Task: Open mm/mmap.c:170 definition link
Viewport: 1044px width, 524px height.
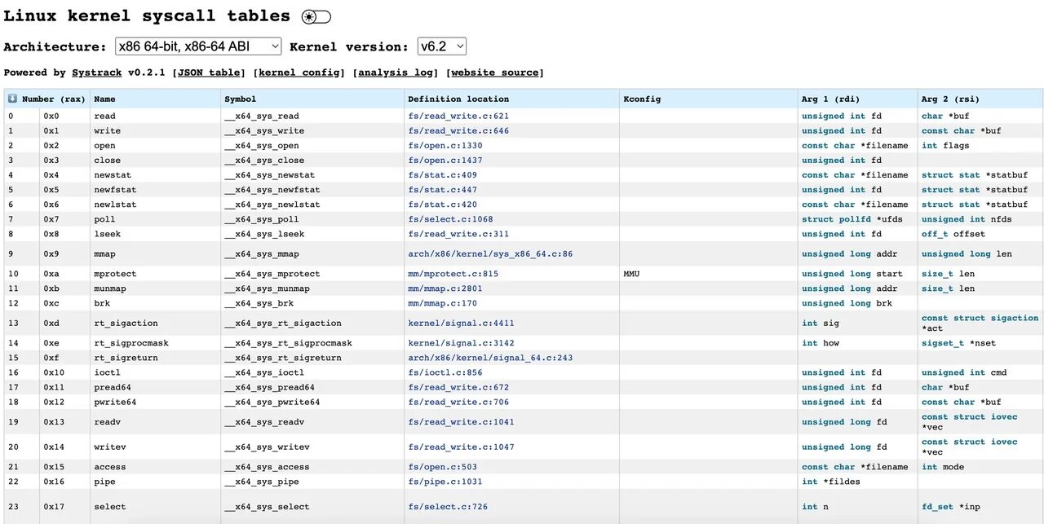Action: 443,302
